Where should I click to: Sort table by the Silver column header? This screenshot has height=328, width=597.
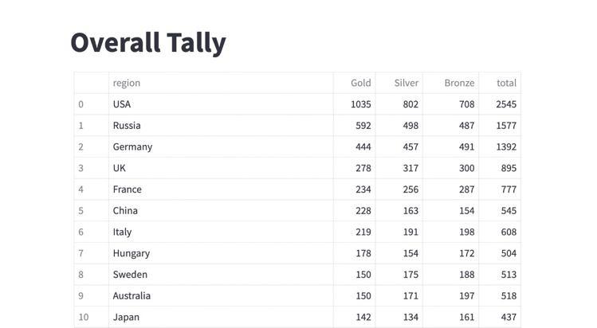pos(399,83)
